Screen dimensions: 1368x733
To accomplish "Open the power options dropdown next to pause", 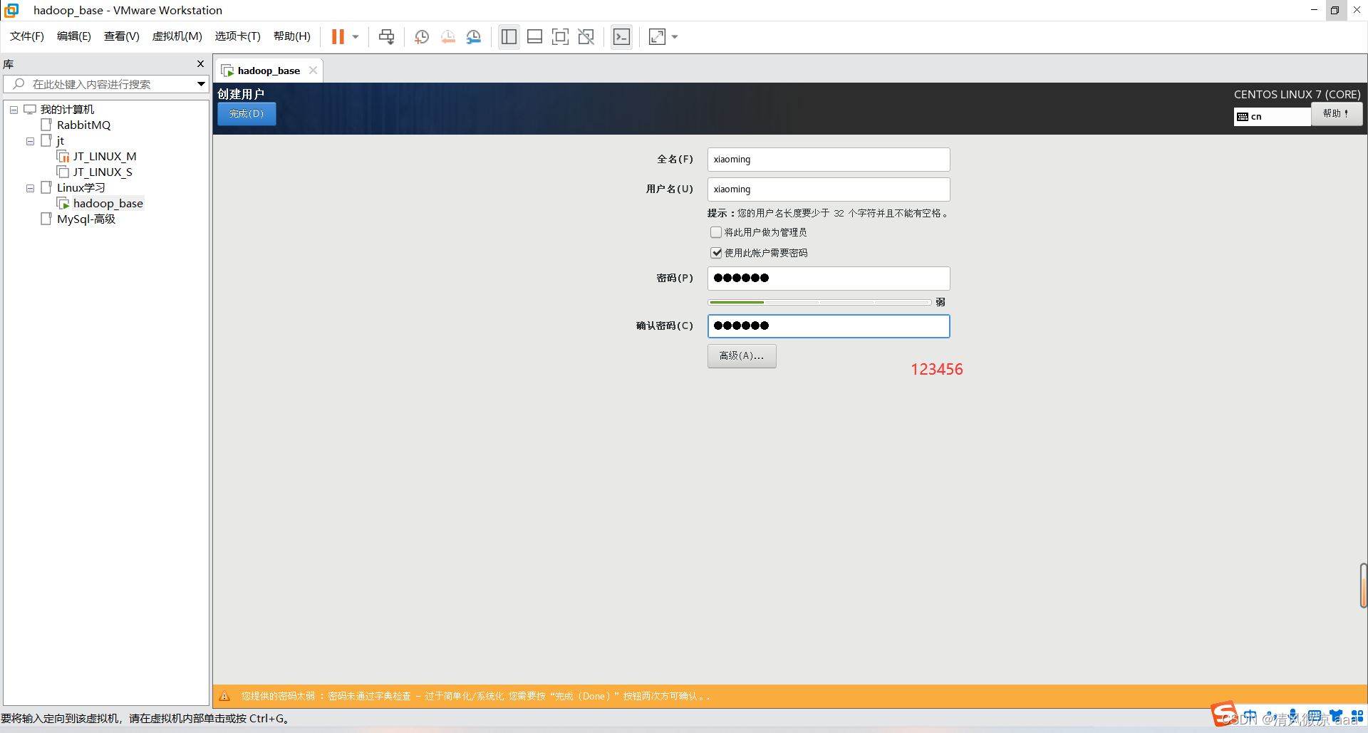I will [x=356, y=37].
